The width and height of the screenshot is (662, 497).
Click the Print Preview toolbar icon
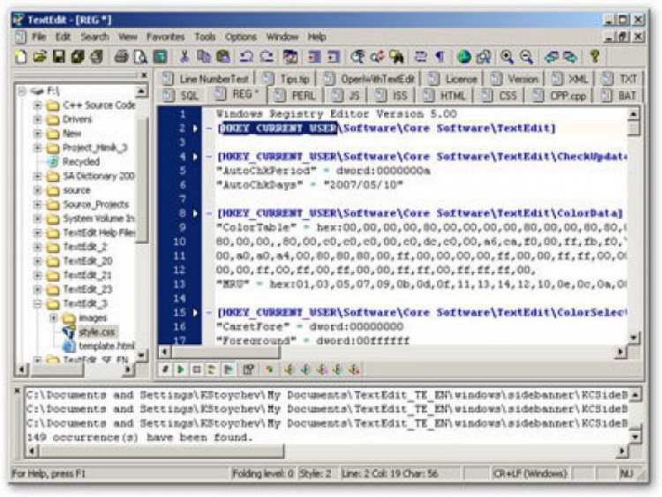pyautogui.click(x=140, y=56)
